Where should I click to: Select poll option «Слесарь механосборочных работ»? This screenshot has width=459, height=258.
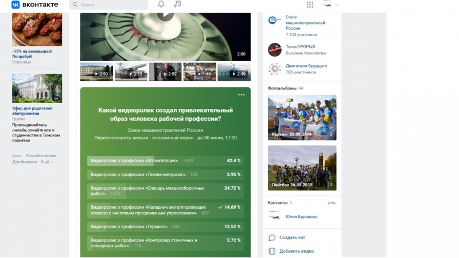pyautogui.click(x=165, y=191)
